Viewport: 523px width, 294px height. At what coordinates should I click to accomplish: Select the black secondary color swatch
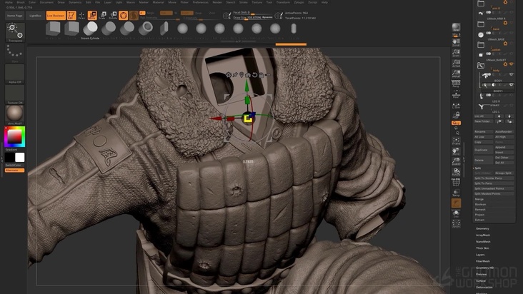coord(10,158)
